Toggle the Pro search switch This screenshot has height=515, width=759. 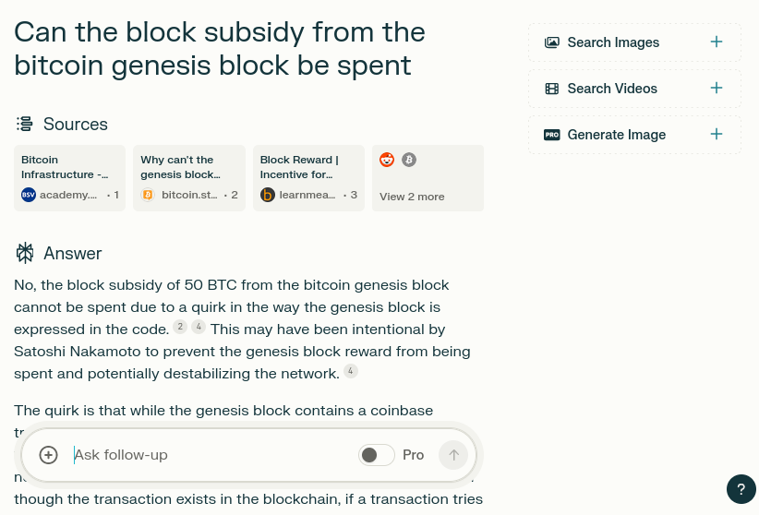pos(377,455)
